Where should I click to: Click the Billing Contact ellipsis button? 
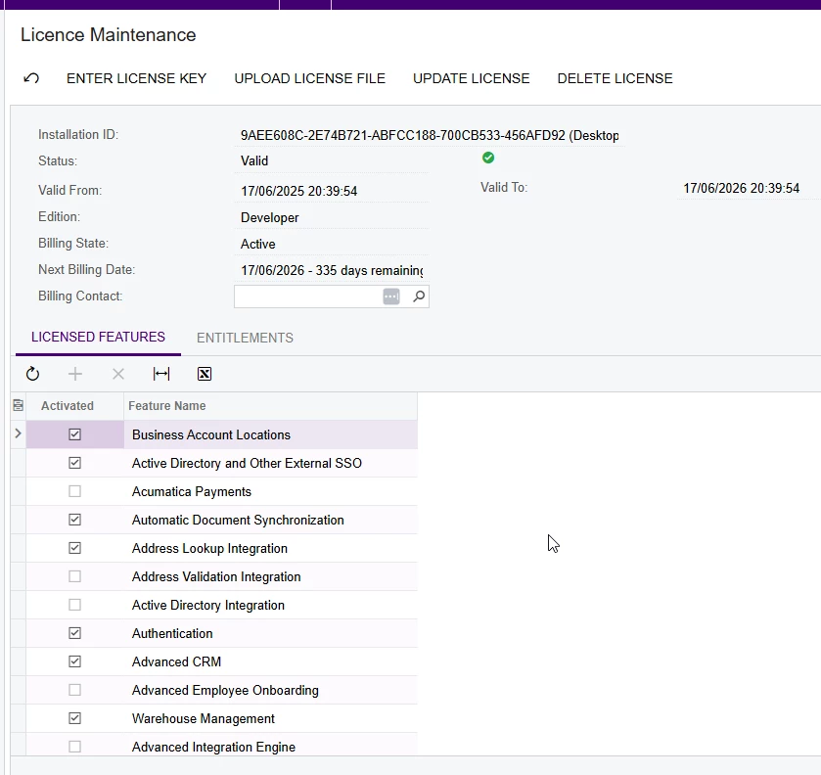(391, 296)
